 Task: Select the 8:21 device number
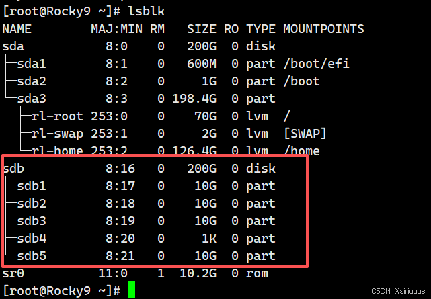pyautogui.click(x=120, y=256)
